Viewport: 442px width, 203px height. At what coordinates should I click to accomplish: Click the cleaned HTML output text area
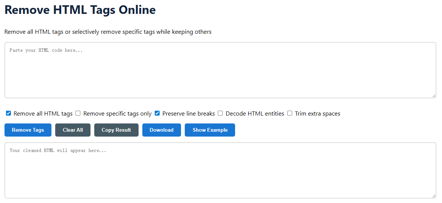point(220,170)
